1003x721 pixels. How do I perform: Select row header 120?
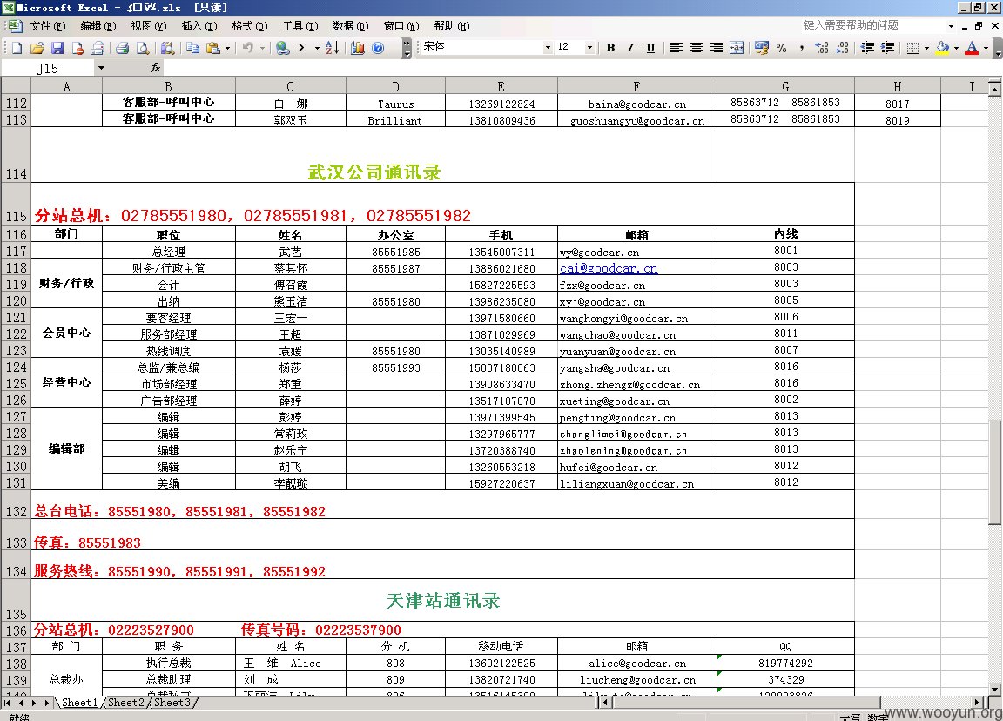(16, 300)
